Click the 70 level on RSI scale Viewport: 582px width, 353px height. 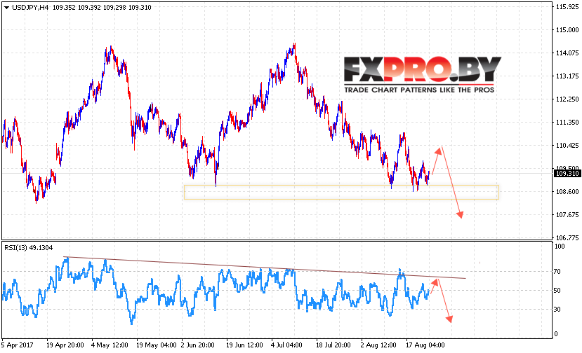[x=557, y=272]
